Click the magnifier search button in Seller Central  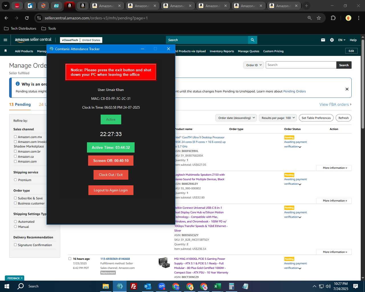[252, 40]
